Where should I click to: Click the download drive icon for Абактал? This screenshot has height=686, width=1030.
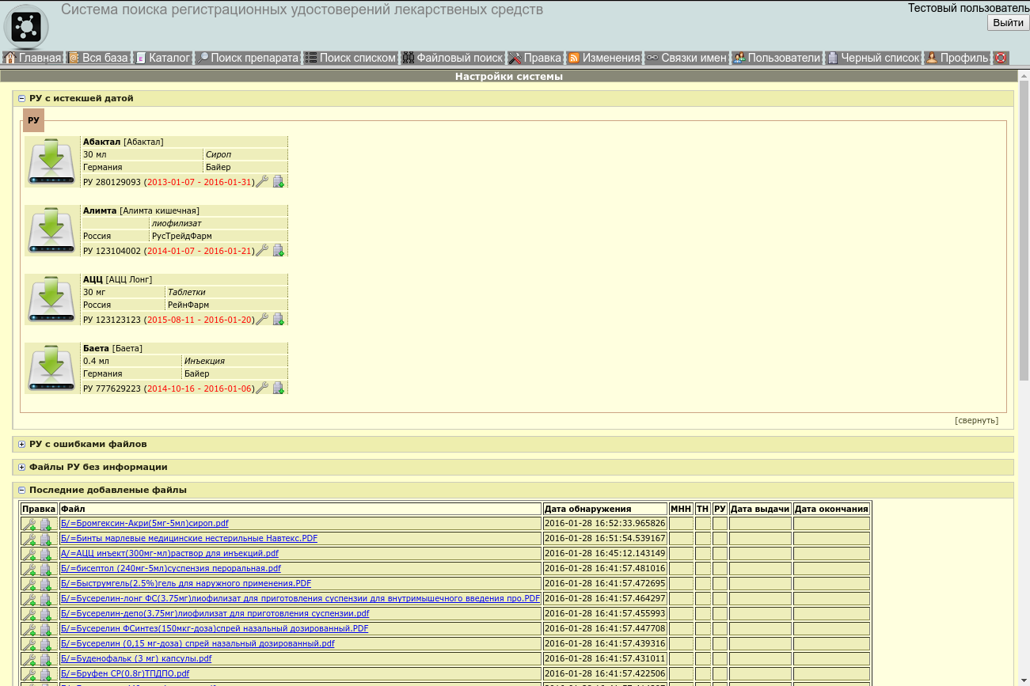pyautogui.click(x=52, y=161)
